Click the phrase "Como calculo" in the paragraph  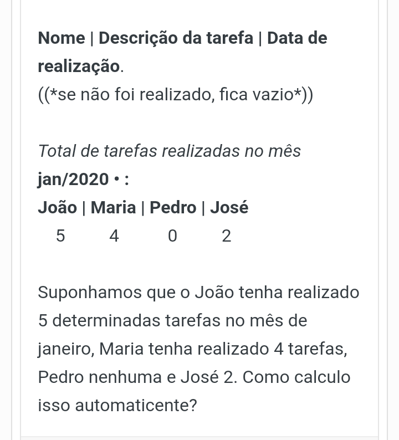[x=296, y=377]
